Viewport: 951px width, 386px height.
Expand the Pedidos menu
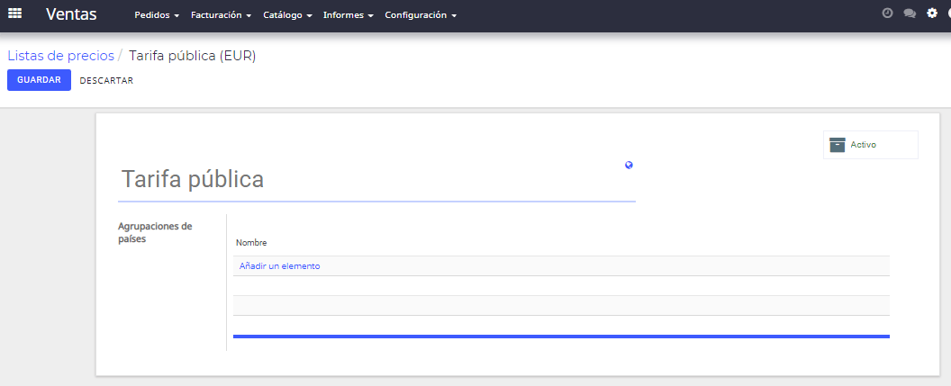pos(157,15)
